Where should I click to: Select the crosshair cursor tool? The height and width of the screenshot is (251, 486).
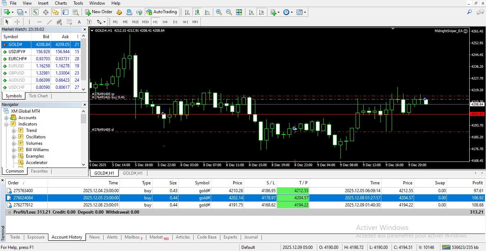17,22
